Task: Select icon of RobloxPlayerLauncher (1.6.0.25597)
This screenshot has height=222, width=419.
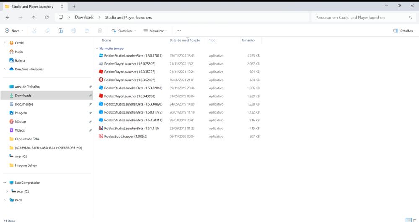Action: coord(101,64)
